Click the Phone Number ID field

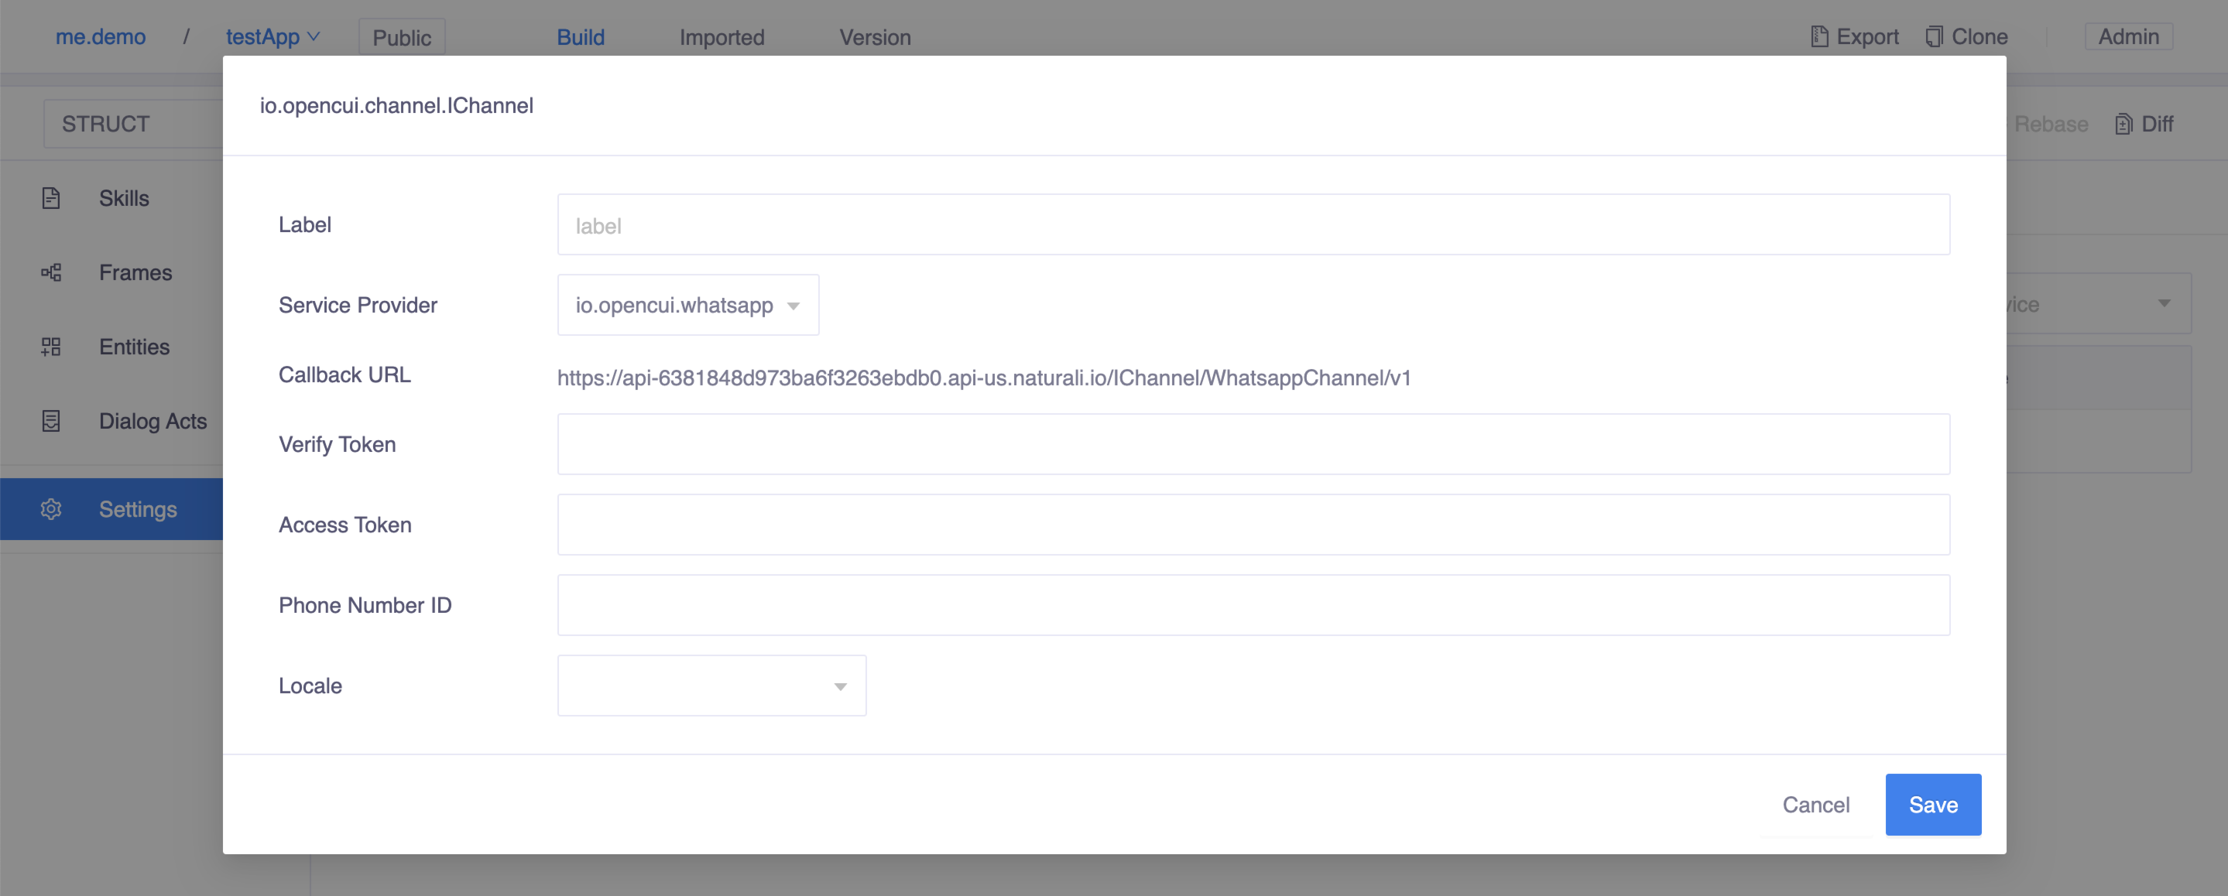1253,604
